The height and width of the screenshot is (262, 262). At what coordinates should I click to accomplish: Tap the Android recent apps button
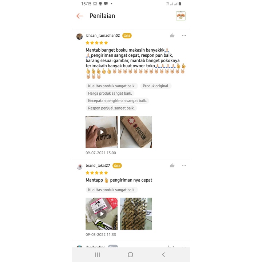pos(98,255)
